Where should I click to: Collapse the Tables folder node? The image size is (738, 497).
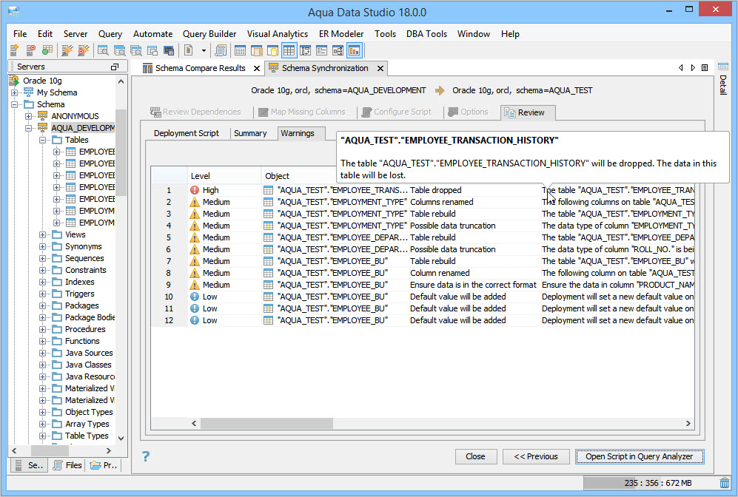(42, 140)
